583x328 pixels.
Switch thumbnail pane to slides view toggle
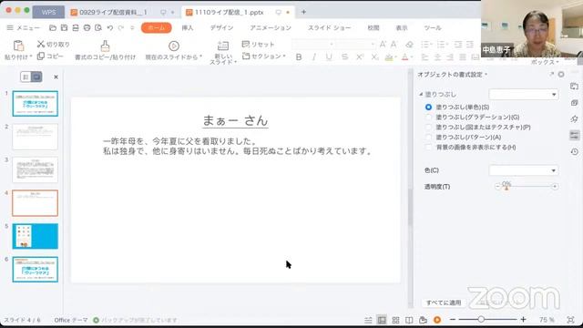(x=36, y=77)
